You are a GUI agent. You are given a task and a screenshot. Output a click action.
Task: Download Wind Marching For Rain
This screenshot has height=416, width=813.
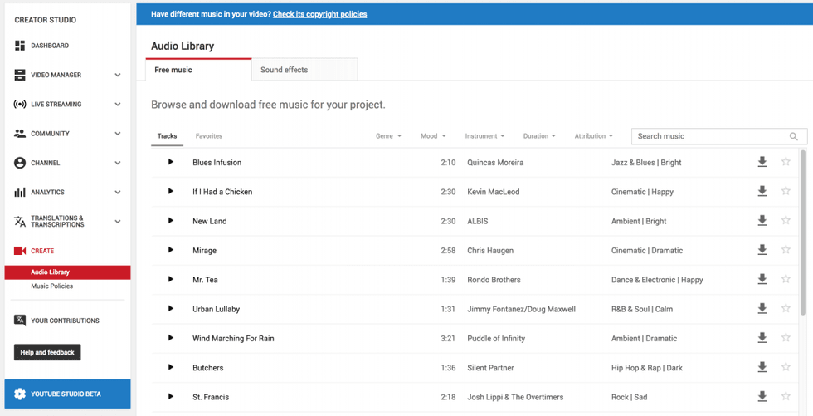click(762, 338)
